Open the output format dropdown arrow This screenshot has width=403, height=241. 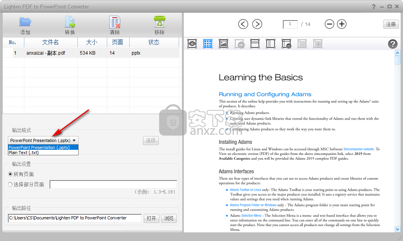[x=74, y=140]
